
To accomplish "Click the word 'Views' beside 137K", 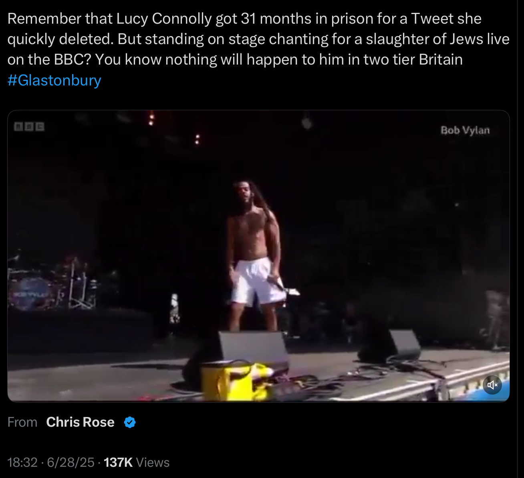I will point(153,462).
